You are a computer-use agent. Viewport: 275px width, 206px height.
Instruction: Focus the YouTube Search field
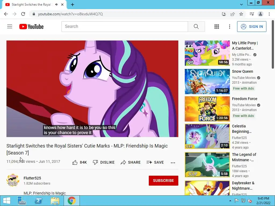click(x=125, y=27)
